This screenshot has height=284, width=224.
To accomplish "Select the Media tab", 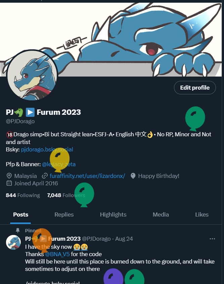I will [x=161, y=215].
